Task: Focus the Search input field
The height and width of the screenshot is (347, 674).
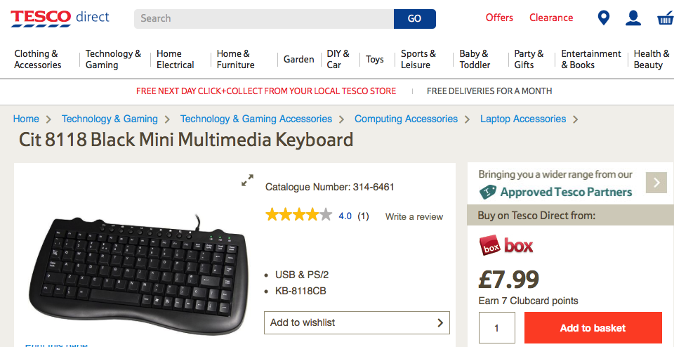Action: tap(264, 18)
